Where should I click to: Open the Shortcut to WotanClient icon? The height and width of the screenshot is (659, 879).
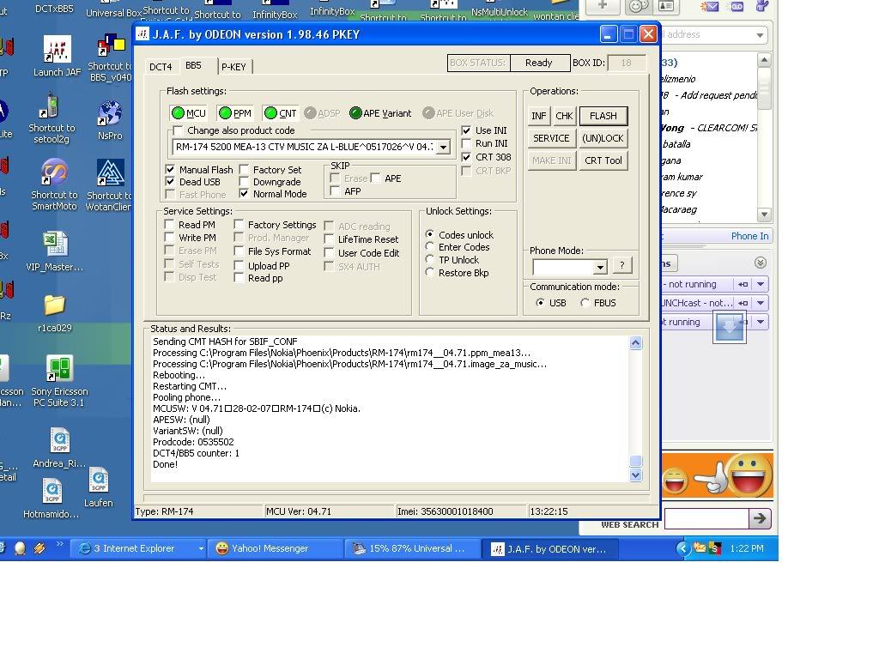point(110,185)
